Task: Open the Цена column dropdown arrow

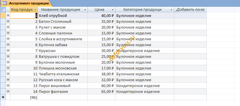Action: click(113, 10)
